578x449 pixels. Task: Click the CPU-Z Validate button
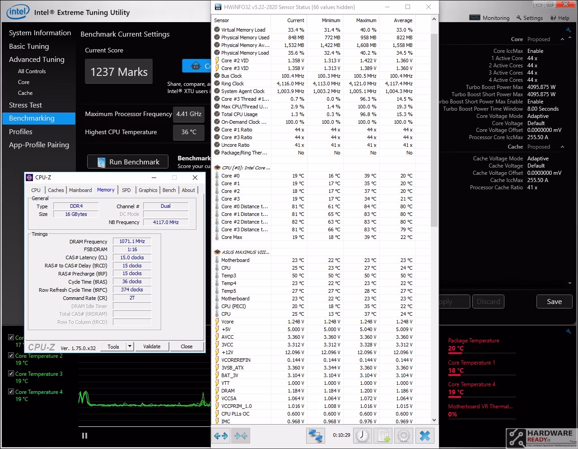click(x=152, y=346)
